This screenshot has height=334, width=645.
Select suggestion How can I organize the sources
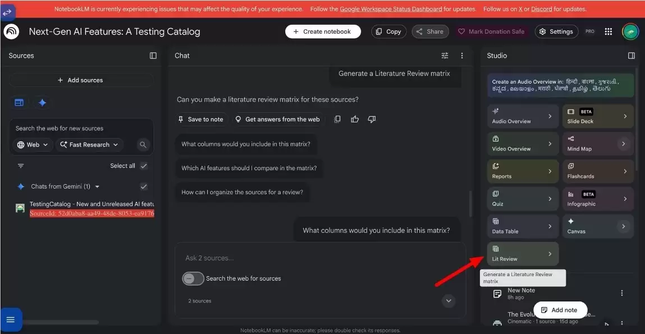tap(242, 192)
